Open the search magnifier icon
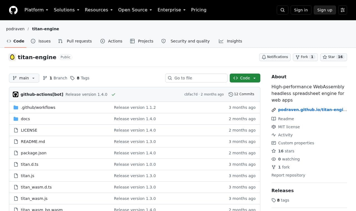Viewport: 356px width, 211px height. pos(283,10)
